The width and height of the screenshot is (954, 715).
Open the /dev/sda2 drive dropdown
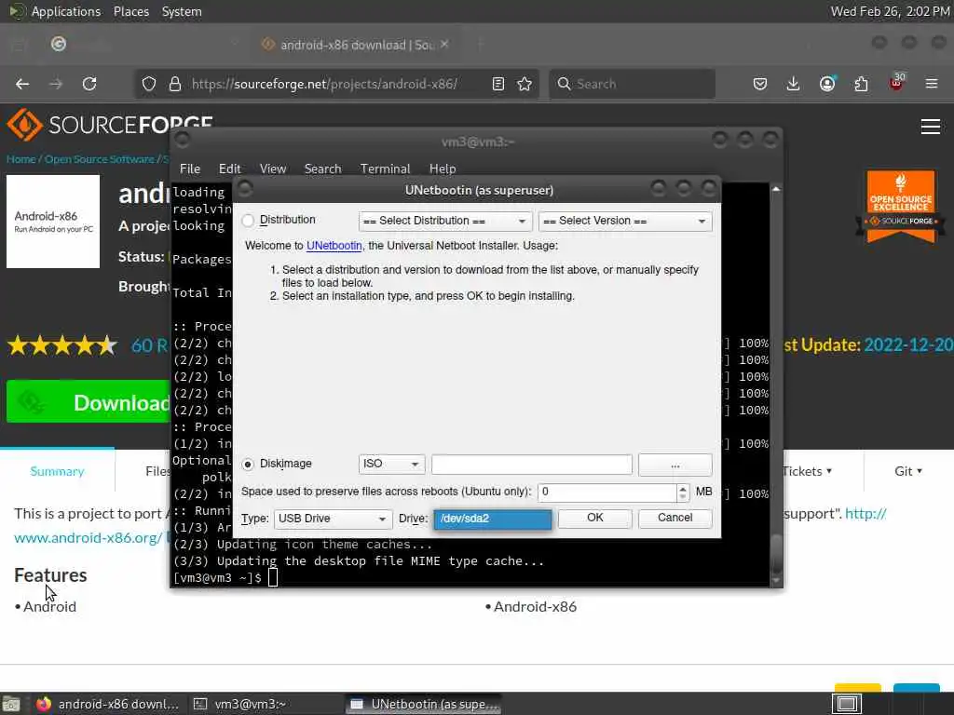[x=492, y=519]
